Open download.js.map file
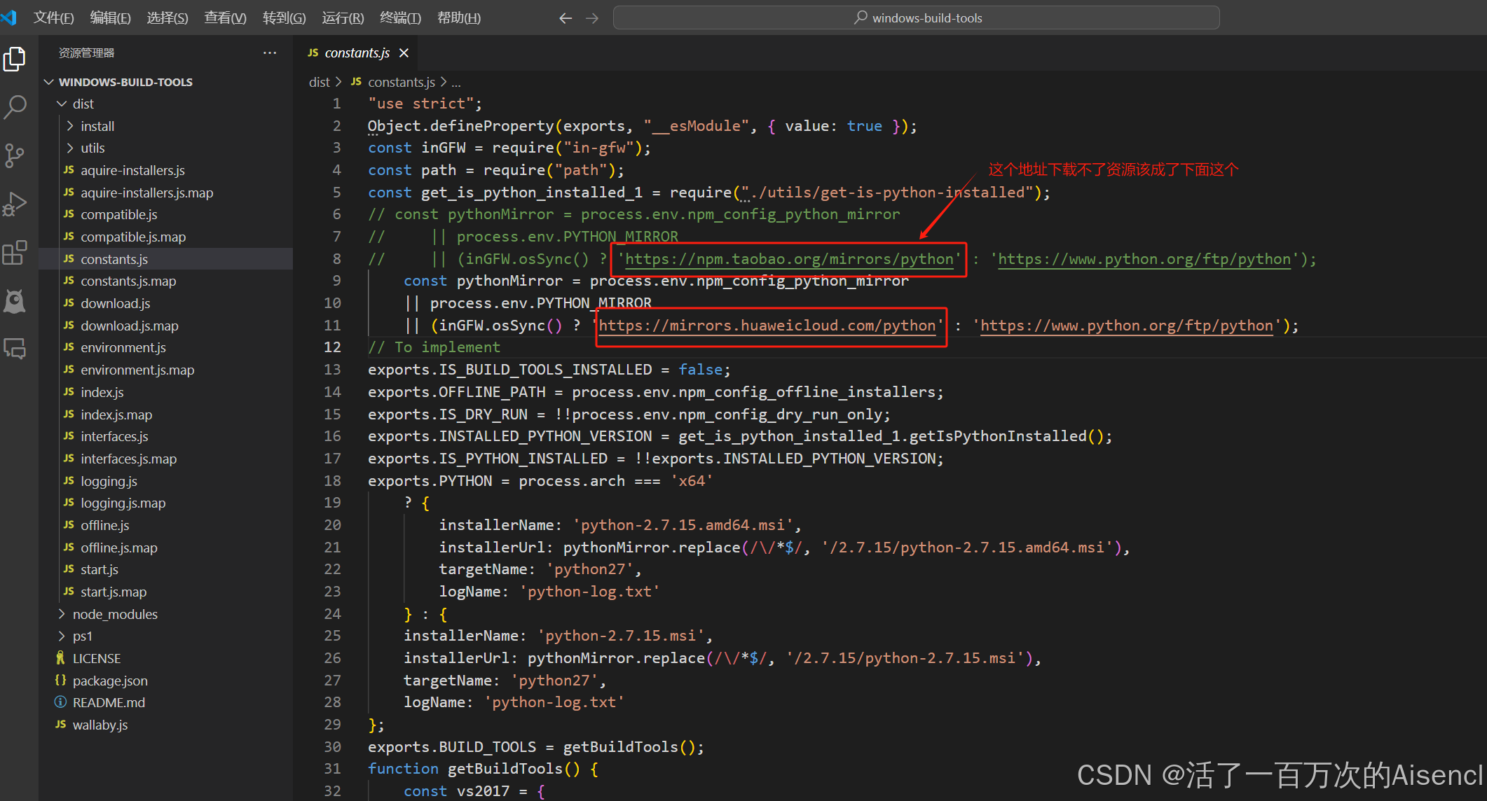 pos(129,326)
